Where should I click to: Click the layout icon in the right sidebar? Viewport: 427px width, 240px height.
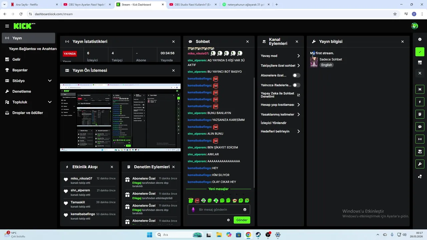click(420, 62)
